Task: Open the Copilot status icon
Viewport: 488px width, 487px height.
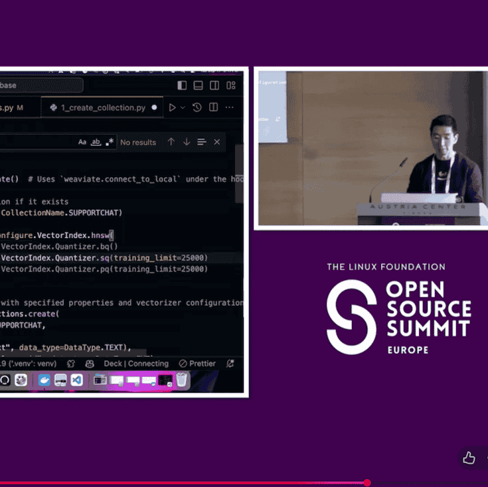Action: pyautogui.click(x=90, y=364)
